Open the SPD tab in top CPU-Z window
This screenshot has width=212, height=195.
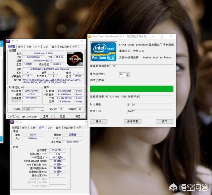[x=46, y=47]
